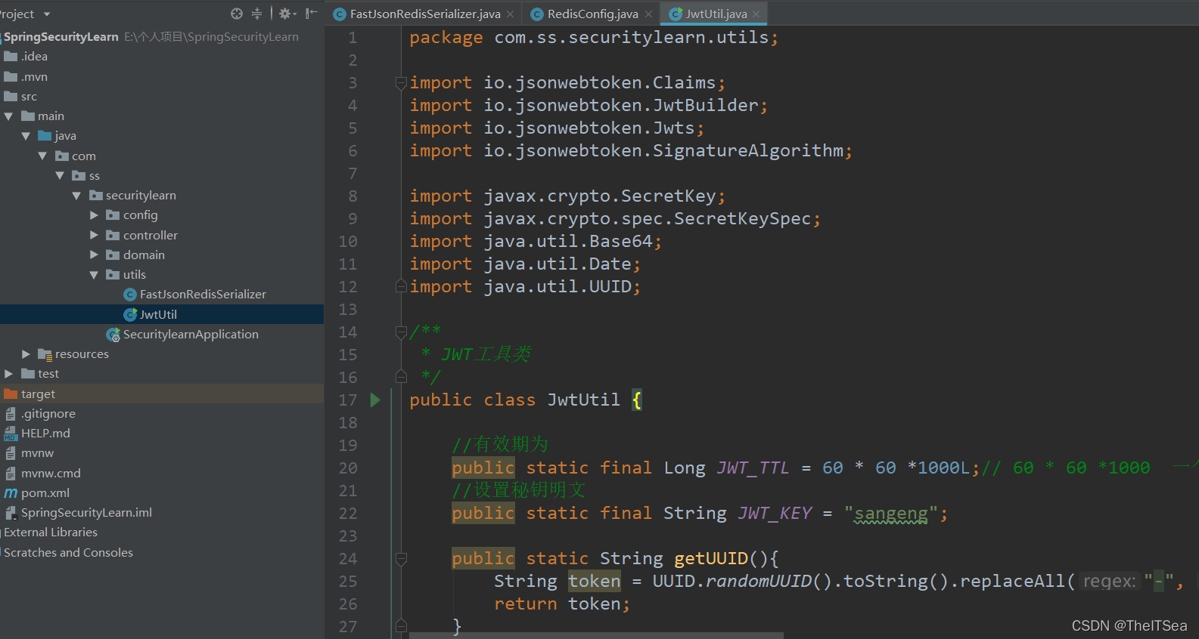
Task: Click the JWT_KEY constant name
Action: (x=775, y=514)
